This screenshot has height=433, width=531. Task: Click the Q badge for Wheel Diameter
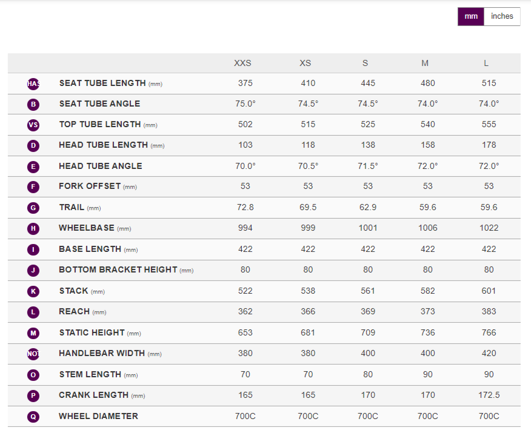[33, 417]
